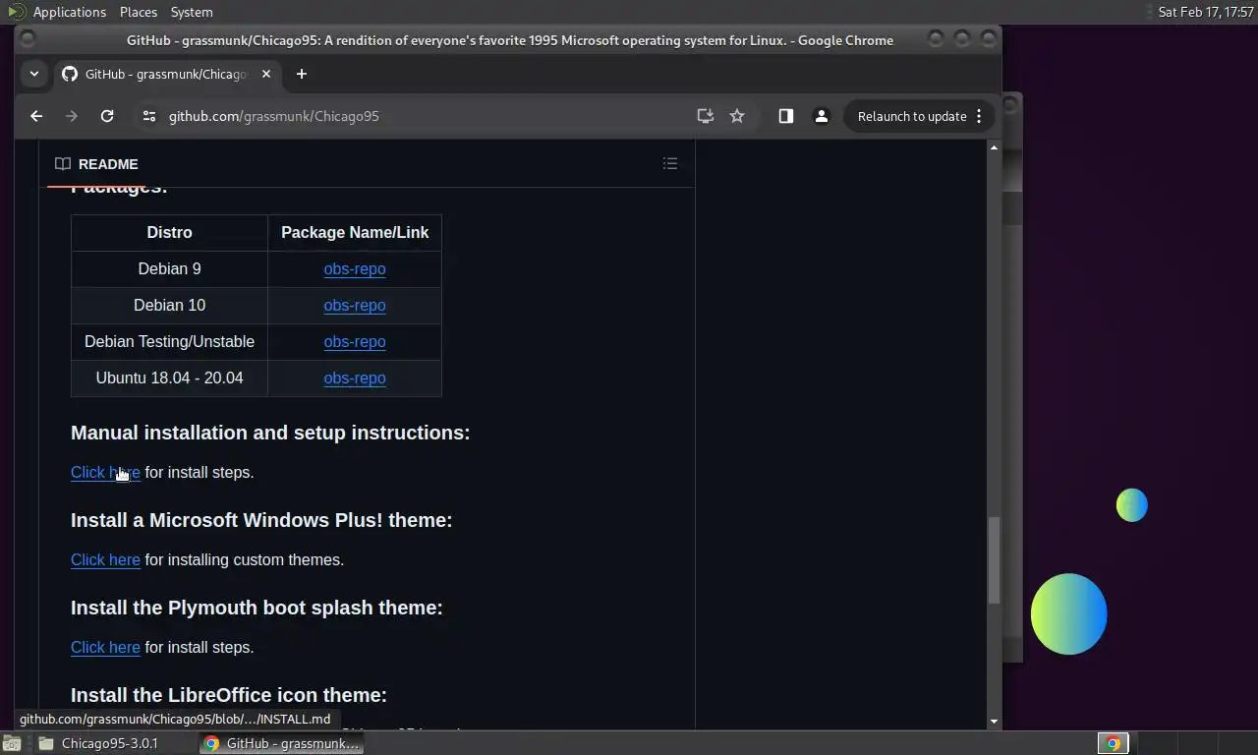Click the page scrollbar up arrow
Screen dimensions: 1258x755
click(x=994, y=147)
